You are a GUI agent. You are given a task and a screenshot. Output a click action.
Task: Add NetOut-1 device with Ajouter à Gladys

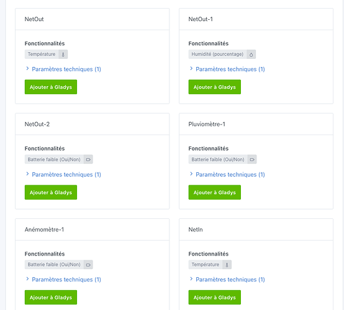coord(215,87)
